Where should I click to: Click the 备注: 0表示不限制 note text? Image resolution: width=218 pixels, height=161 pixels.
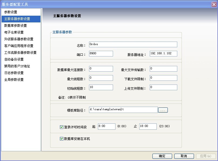72,98
